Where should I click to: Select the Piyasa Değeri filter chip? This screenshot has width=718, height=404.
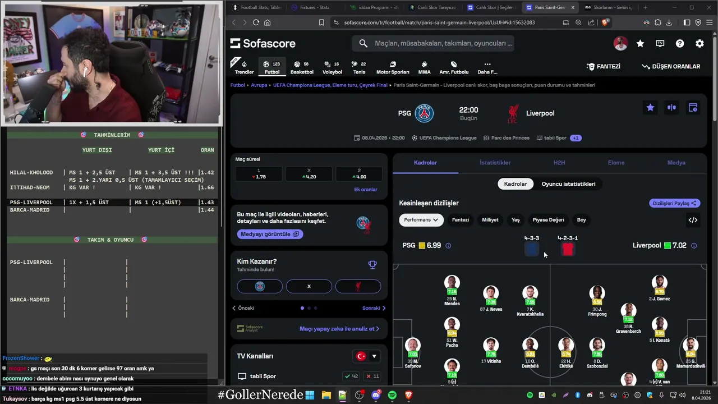tap(548, 220)
